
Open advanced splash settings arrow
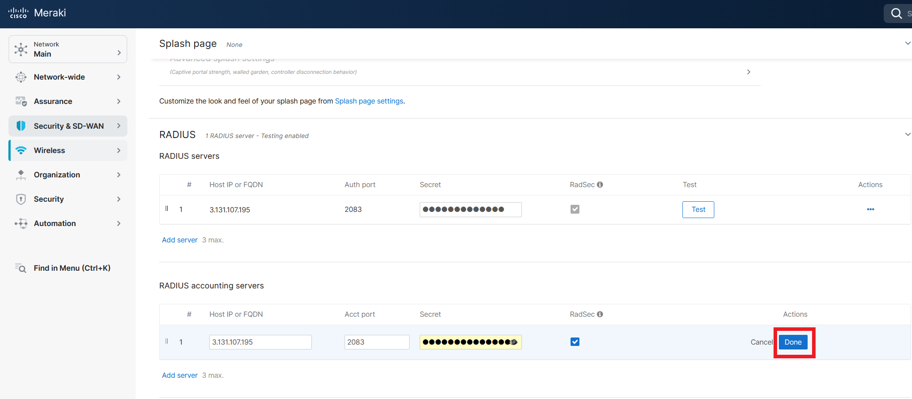coord(748,72)
